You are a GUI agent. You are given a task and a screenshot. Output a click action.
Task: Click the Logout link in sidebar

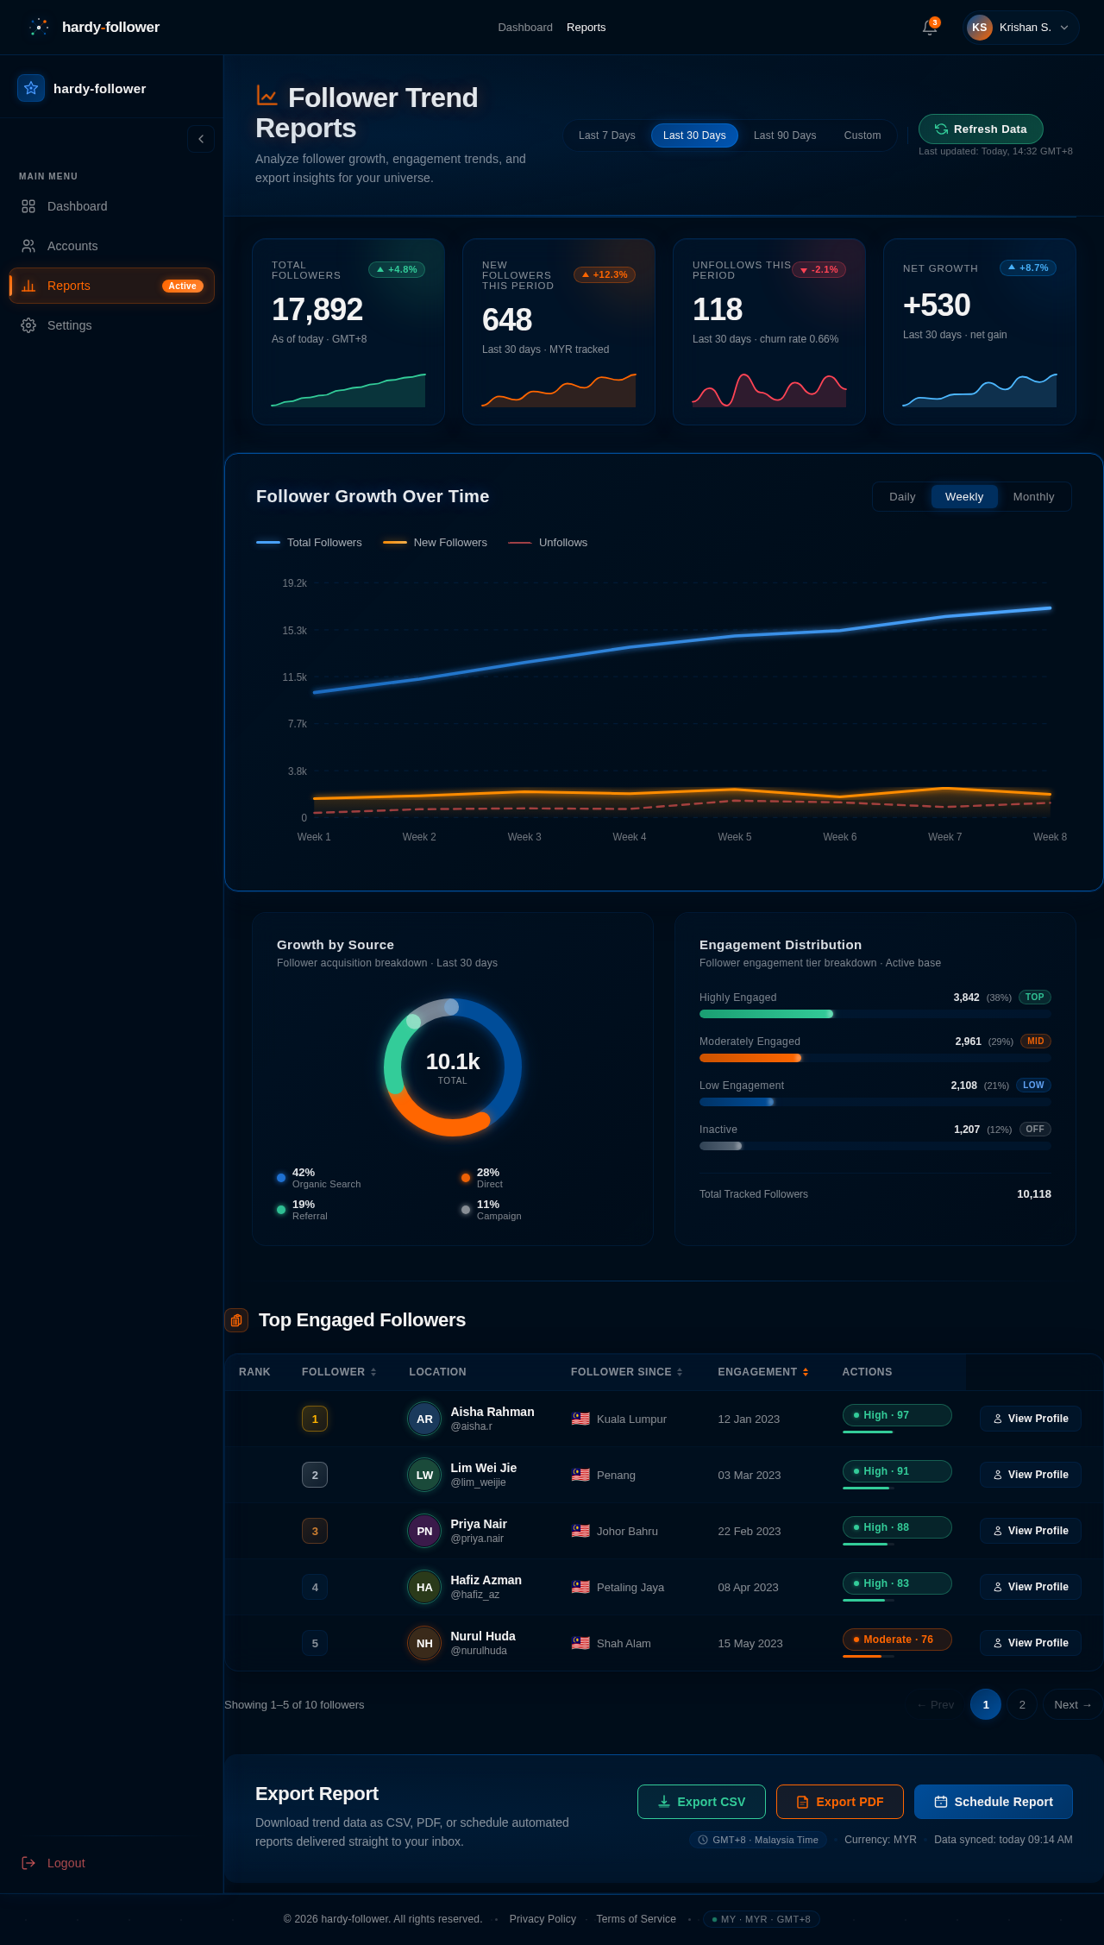click(x=112, y=1863)
